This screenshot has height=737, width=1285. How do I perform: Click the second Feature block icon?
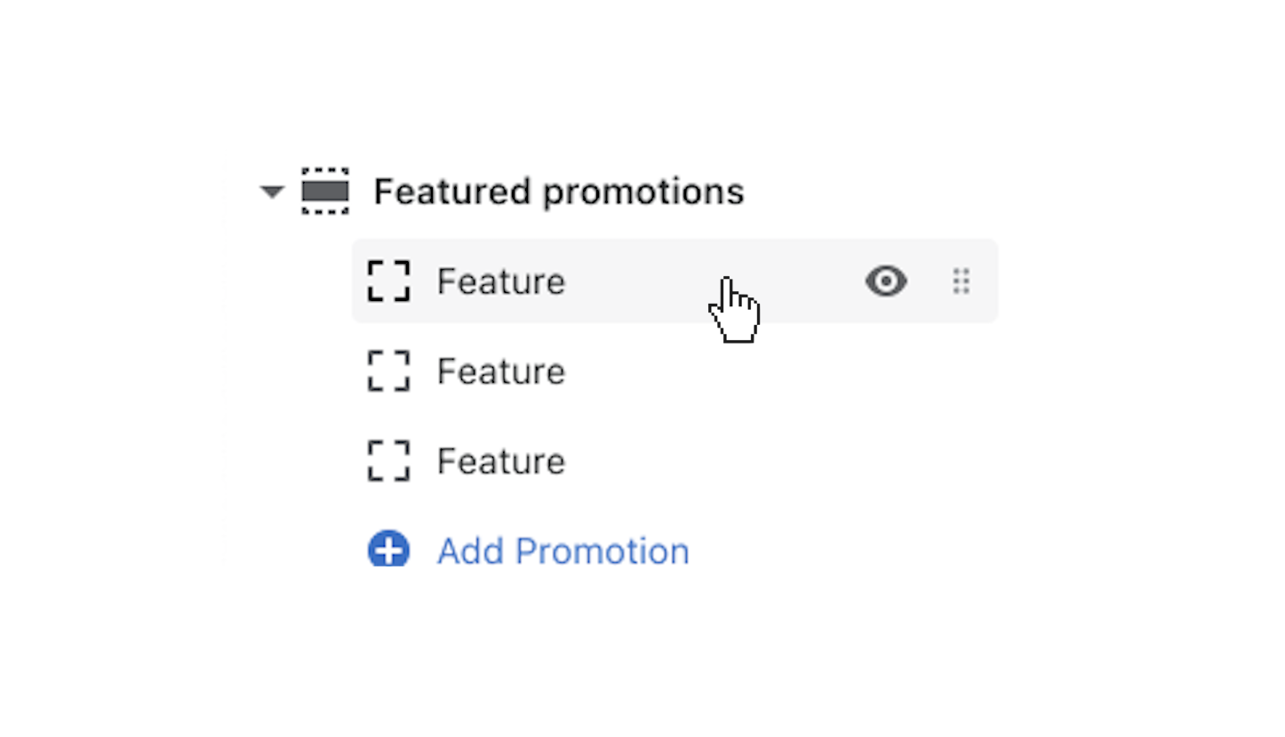[388, 371]
